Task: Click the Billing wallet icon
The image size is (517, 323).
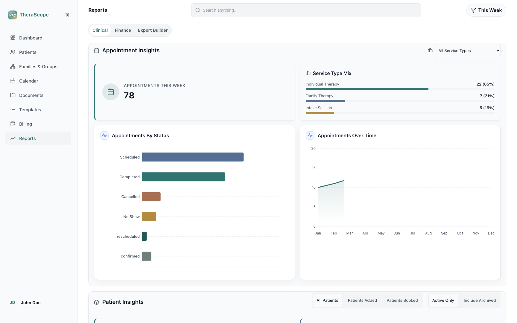Action: pyautogui.click(x=13, y=124)
